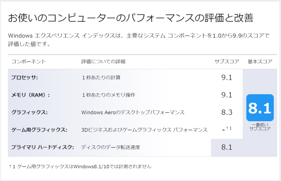281x181 pixels.
Task: Click the 基本スコア column header
Action: [260, 62]
